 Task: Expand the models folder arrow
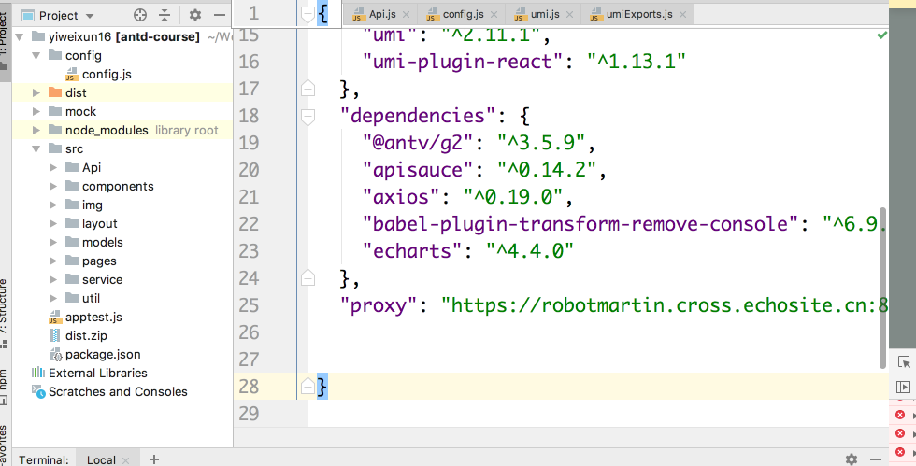pos(53,243)
